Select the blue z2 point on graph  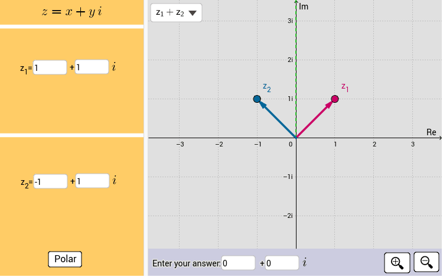pos(257,99)
